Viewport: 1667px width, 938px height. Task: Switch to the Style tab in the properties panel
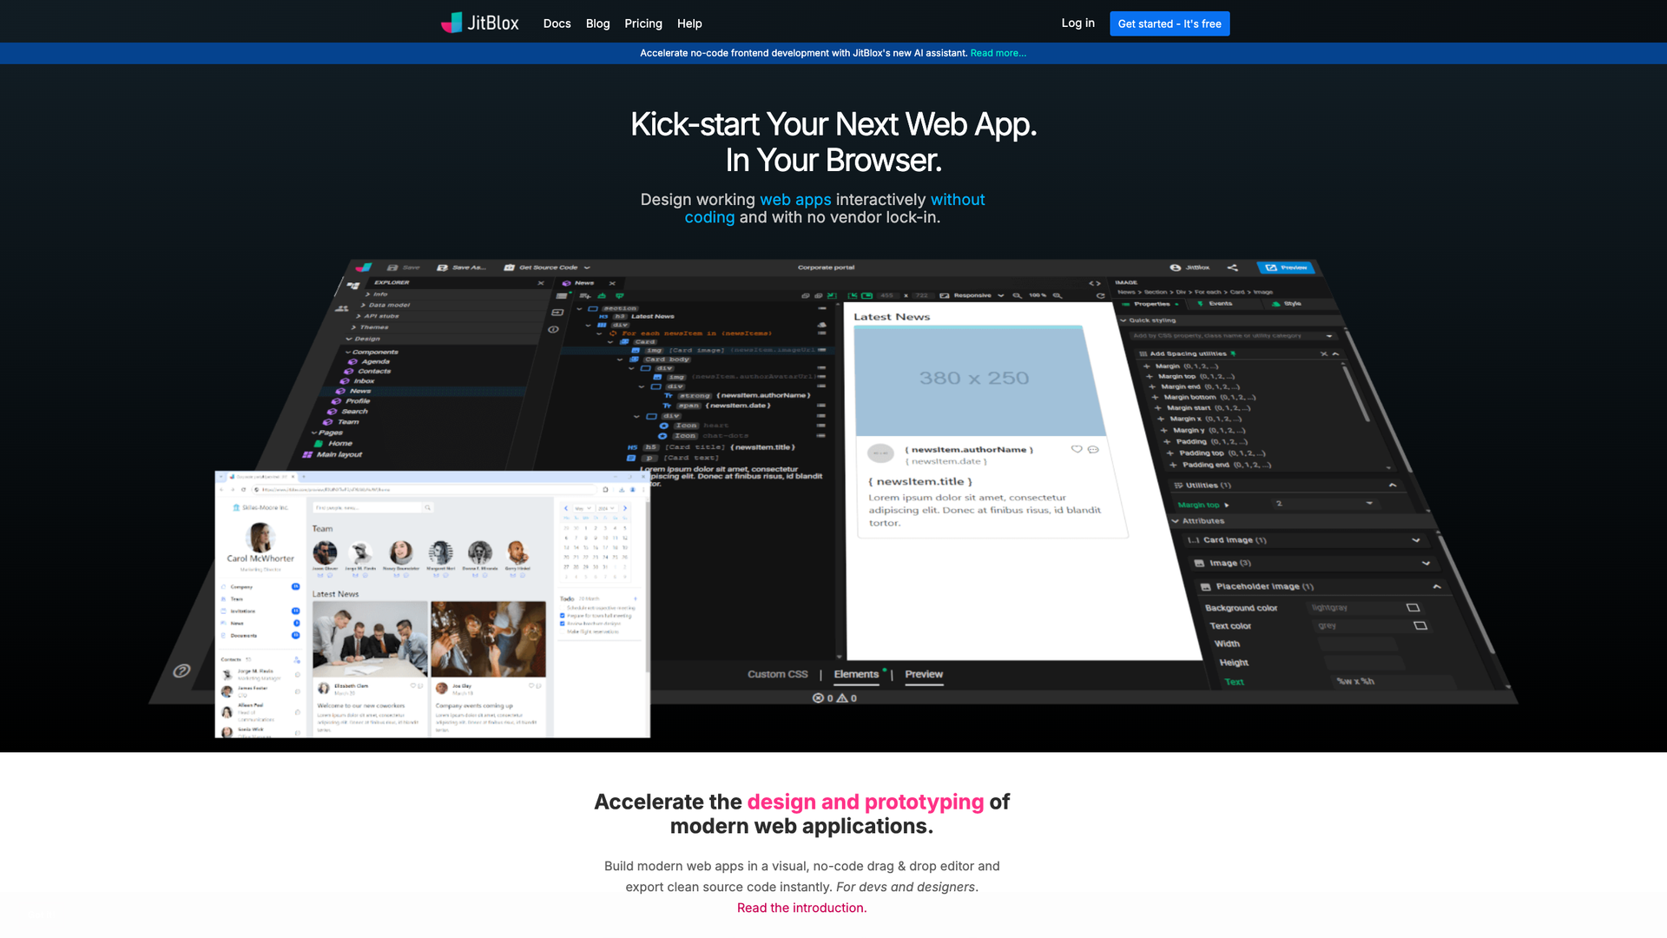[x=1293, y=304]
